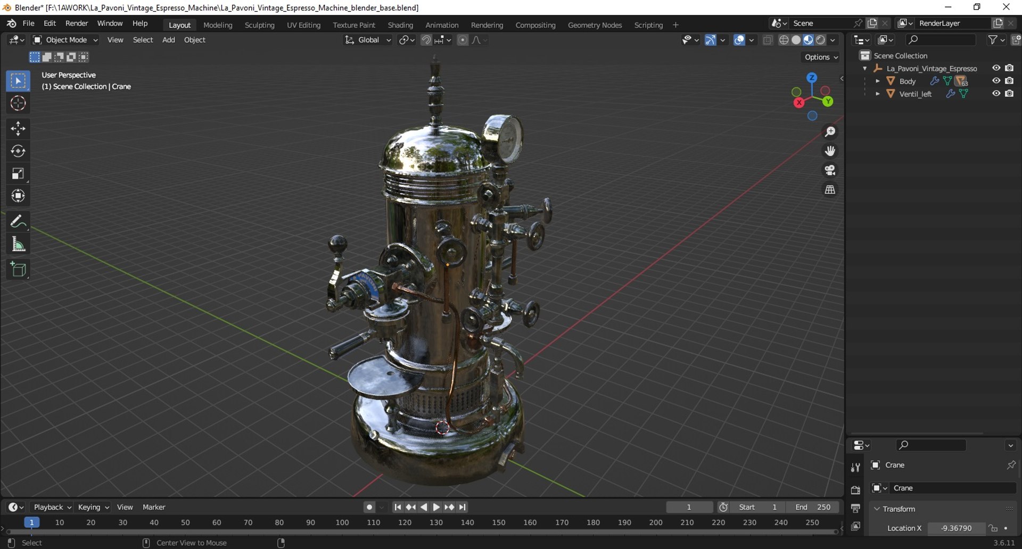Toggle snapping magnet icon

point(426,40)
